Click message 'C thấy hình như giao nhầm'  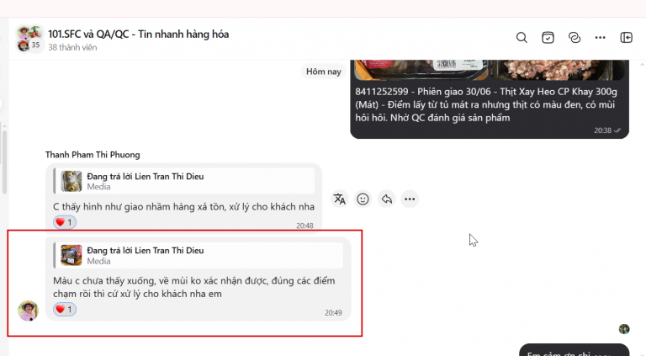(x=183, y=206)
